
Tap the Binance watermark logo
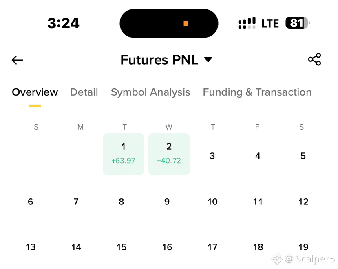(x=277, y=258)
